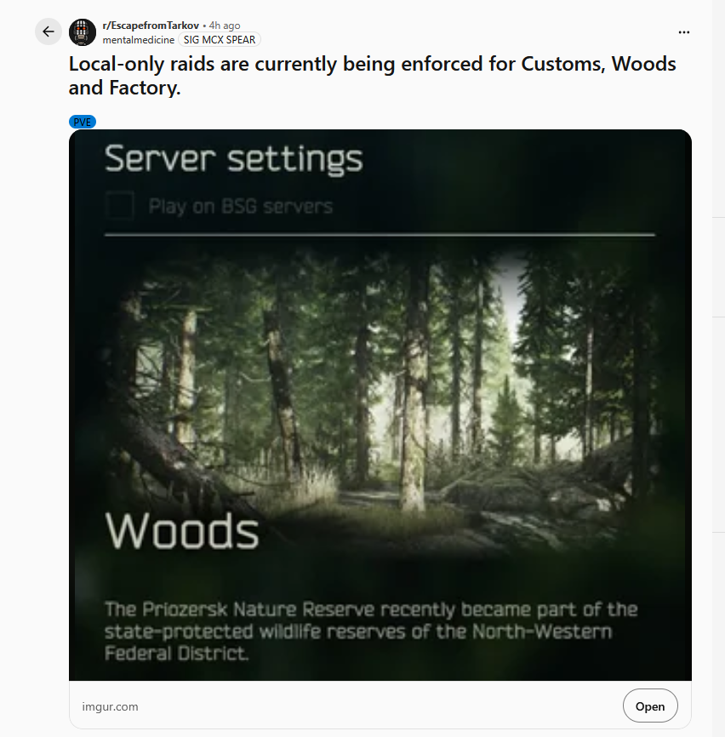725x737 pixels.
Task: Click the Woods map title text
Action: coord(182,531)
